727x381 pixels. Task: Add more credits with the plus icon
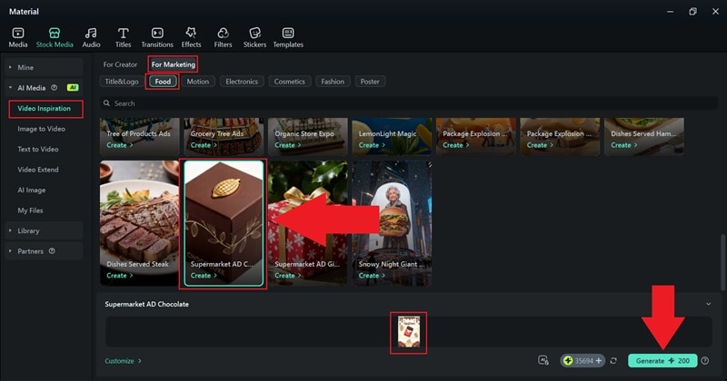tap(599, 361)
